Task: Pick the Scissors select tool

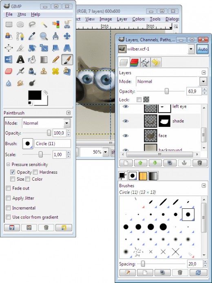Action: point(67,24)
